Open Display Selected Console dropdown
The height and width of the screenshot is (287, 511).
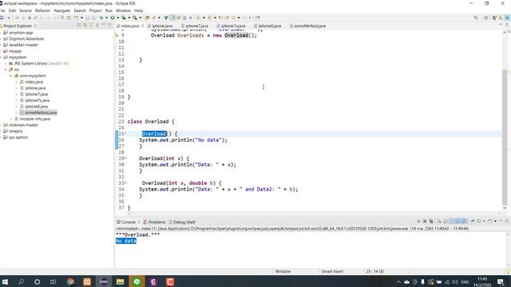(484, 222)
